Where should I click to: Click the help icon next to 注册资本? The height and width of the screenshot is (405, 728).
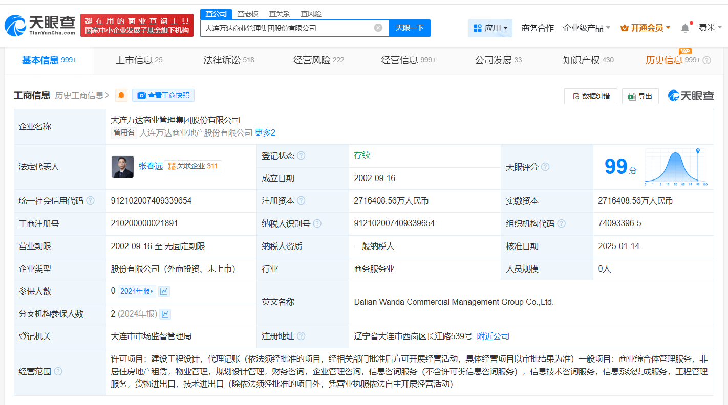pyautogui.click(x=301, y=200)
